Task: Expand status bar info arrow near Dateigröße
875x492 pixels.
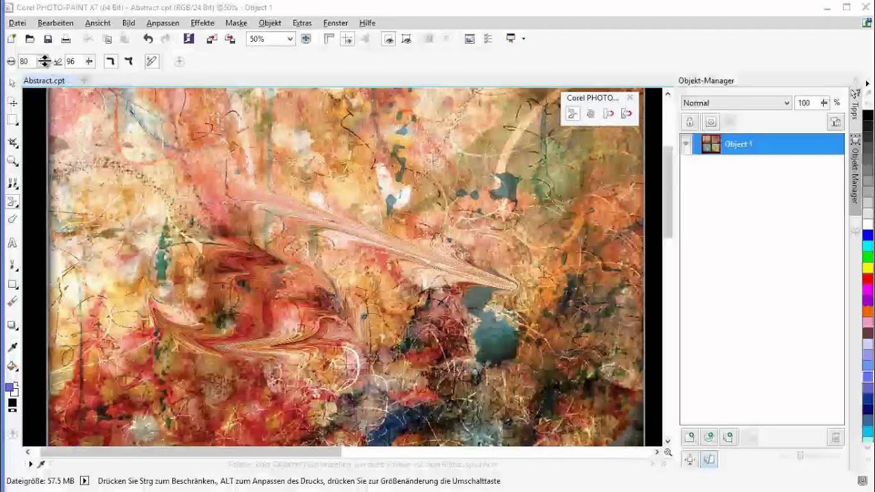Action: tap(85, 481)
